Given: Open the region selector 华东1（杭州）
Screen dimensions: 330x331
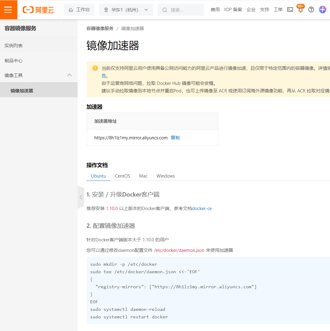Looking at the screenshot, I should (x=126, y=10).
